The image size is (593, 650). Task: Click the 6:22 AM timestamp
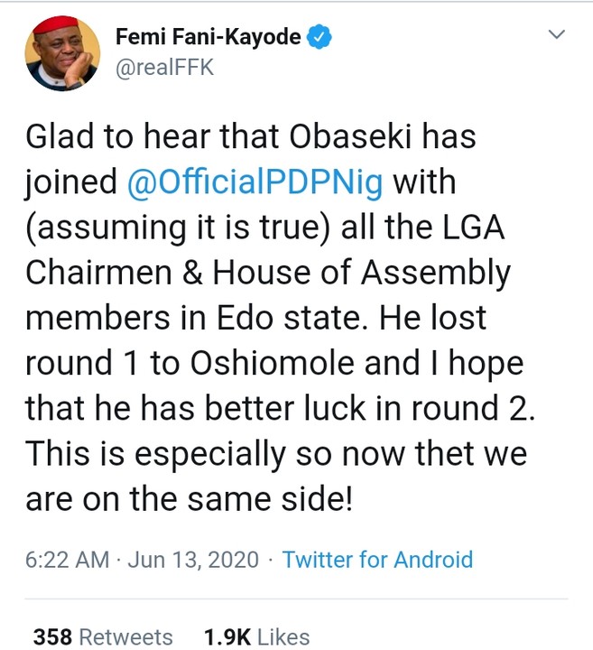click(x=65, y=559)
